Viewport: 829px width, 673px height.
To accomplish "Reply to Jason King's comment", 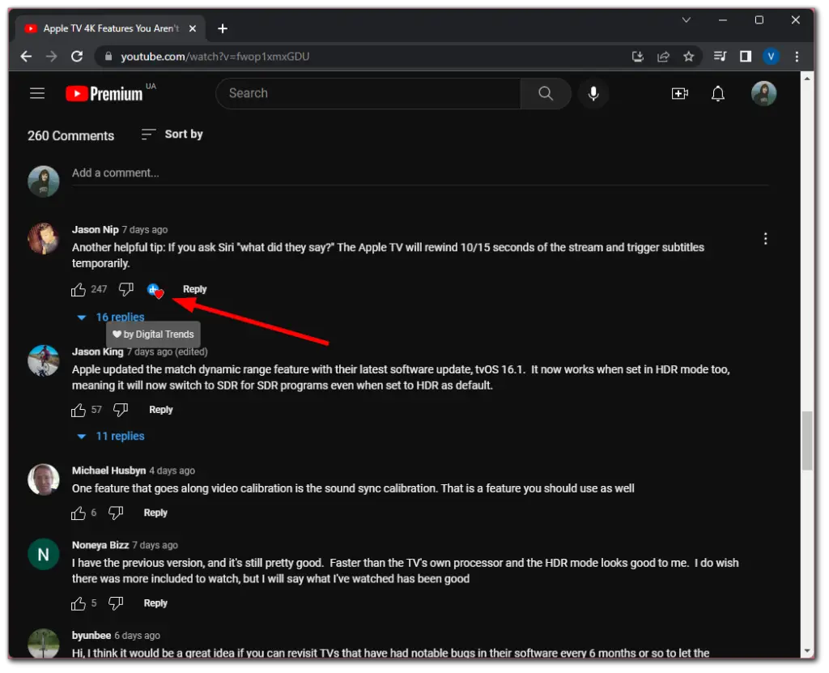I will pos(160,409).
